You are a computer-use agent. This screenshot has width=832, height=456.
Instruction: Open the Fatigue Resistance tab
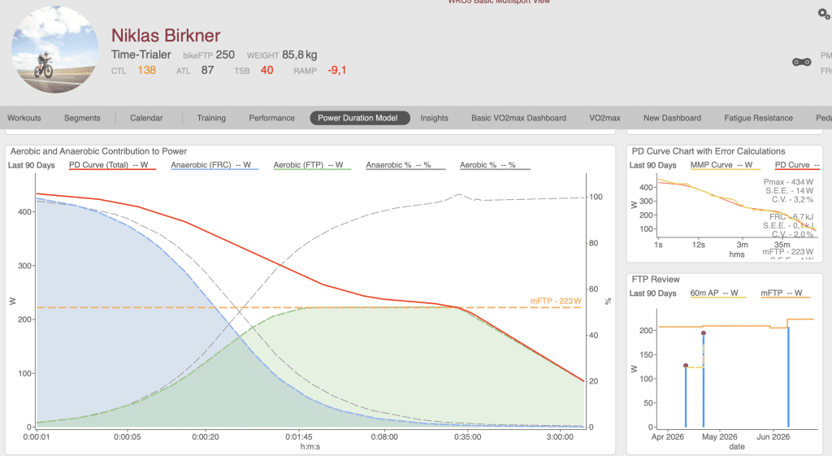coord(758,118)
